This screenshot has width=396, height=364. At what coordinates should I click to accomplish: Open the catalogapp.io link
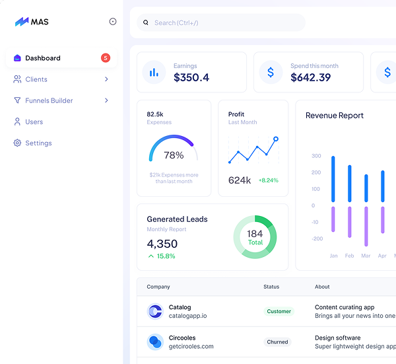pos(187,316)
